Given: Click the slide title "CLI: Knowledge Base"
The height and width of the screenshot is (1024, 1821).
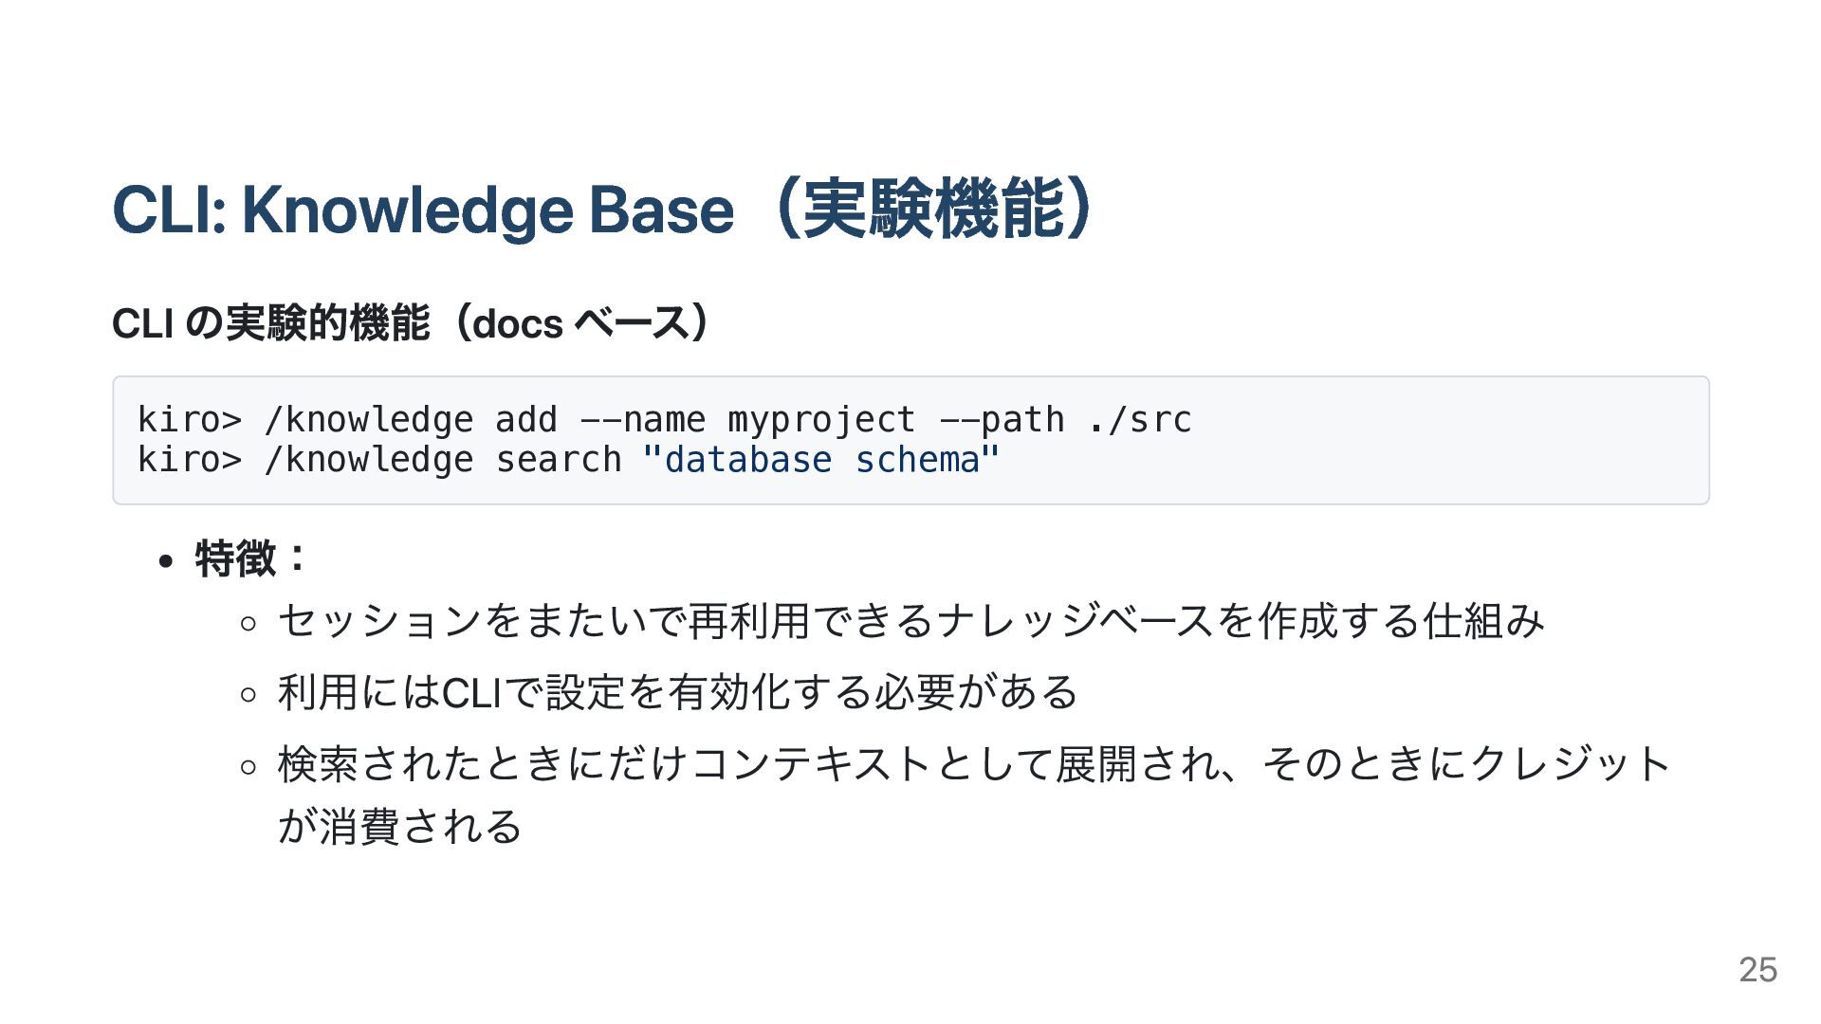Looking at the screenshot, I should coord(423,210).
